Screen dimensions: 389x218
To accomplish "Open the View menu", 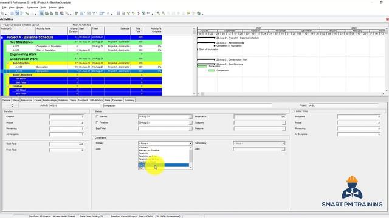I will [x=12, y=8].
